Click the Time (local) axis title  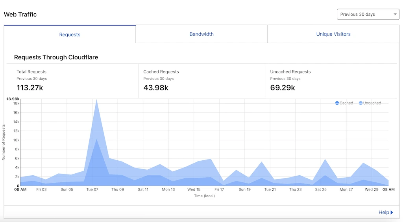[x=204, y=196]
